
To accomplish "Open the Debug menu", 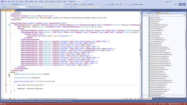I will (x=31, y=2).
